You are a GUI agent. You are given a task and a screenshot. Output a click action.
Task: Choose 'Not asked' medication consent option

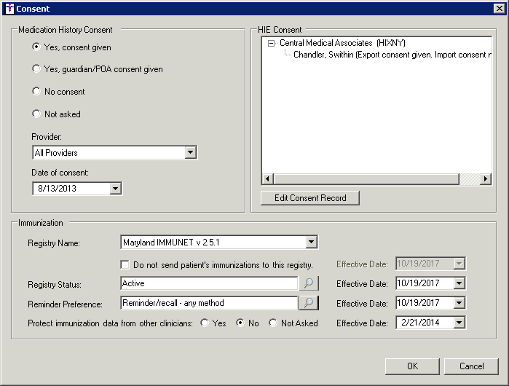click(x=36, y=114)
